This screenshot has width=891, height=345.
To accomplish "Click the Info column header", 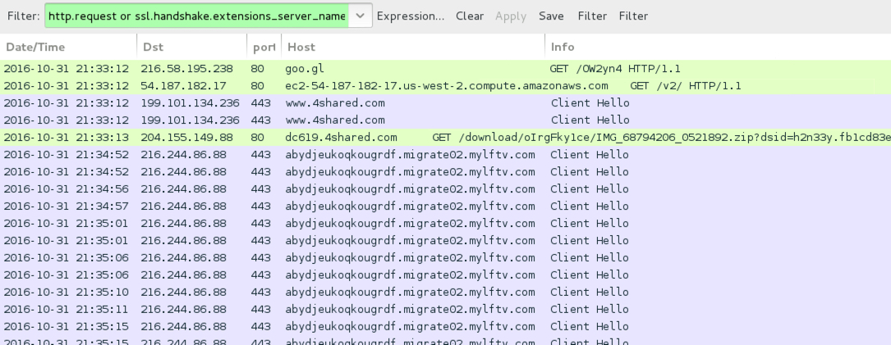I will point(716,48).
